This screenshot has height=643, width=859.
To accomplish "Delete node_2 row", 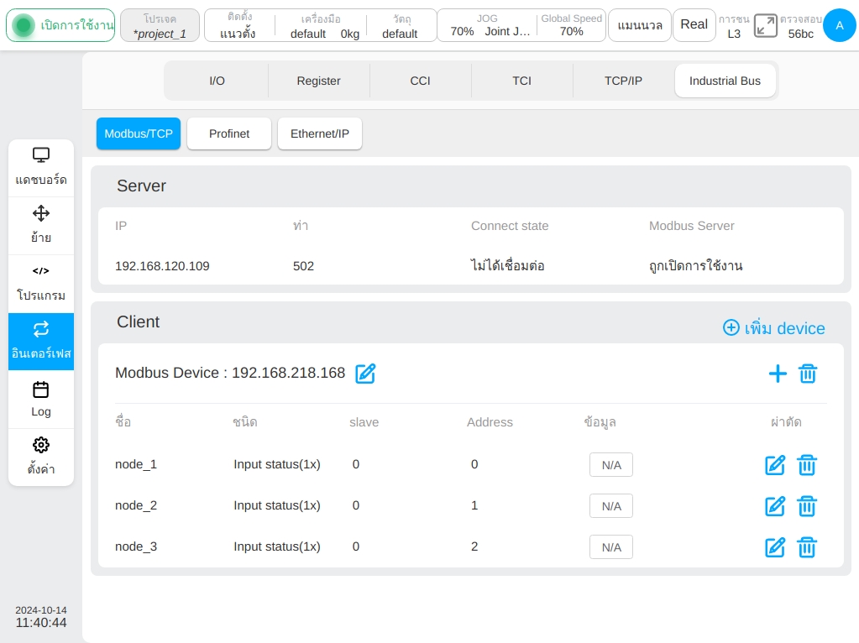I will [x=807, y=506].
